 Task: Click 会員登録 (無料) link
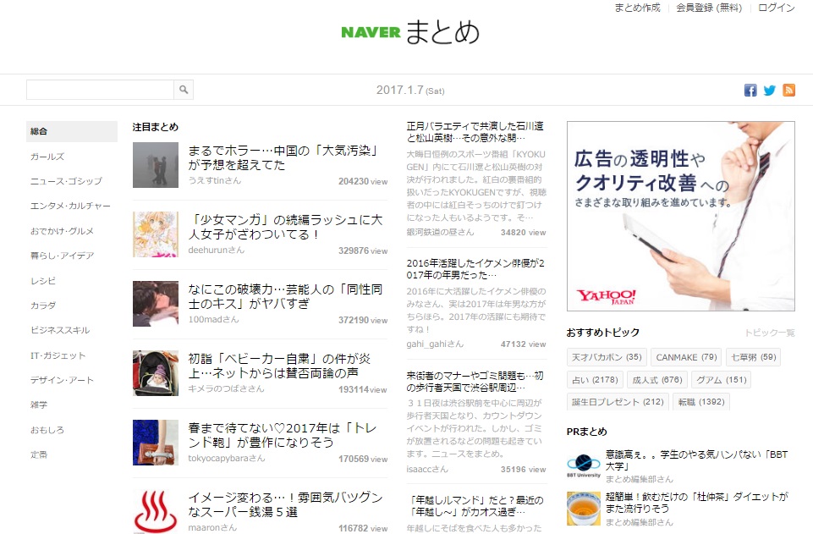coord(709,8)
